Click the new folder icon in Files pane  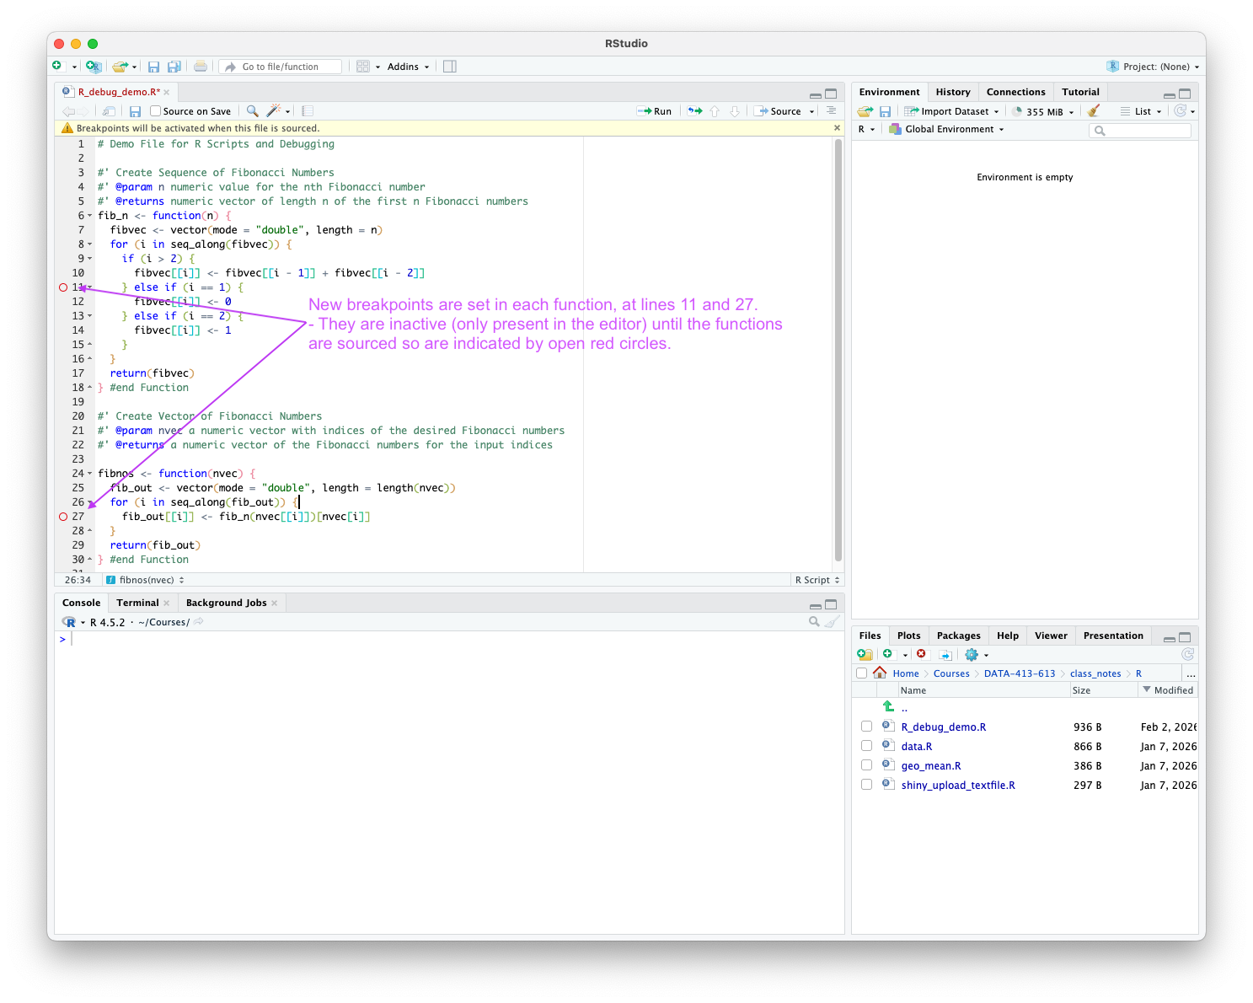(x=864, y=655)
